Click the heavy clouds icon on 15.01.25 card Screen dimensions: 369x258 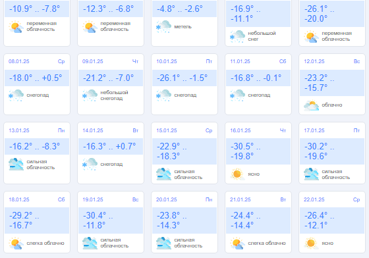(163, 174)
